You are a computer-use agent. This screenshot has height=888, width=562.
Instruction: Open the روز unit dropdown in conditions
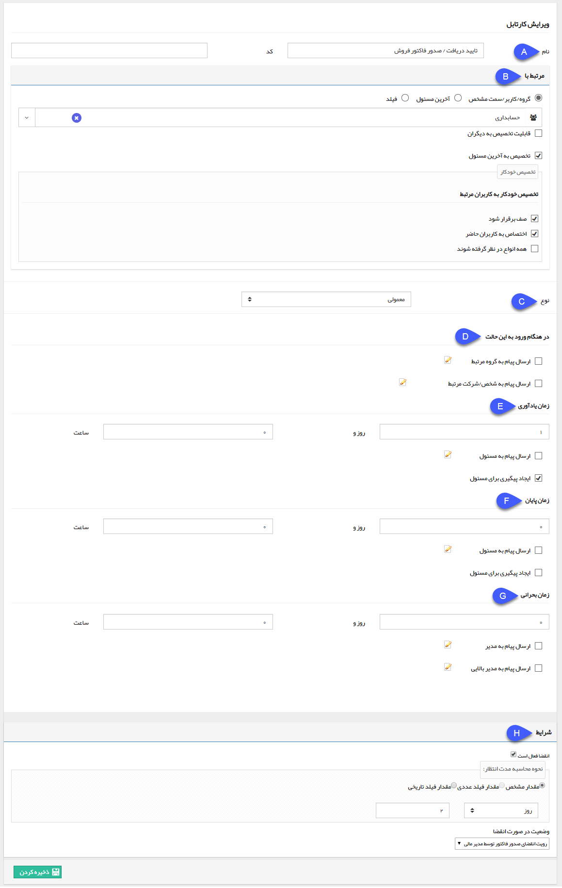[501, 810]
